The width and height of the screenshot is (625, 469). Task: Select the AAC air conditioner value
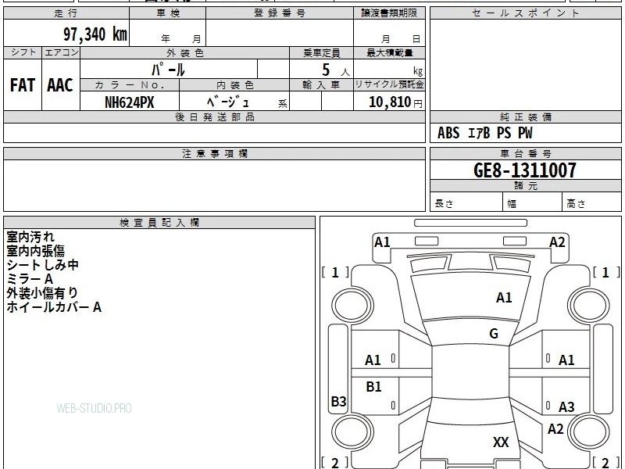tap(60, 85)
